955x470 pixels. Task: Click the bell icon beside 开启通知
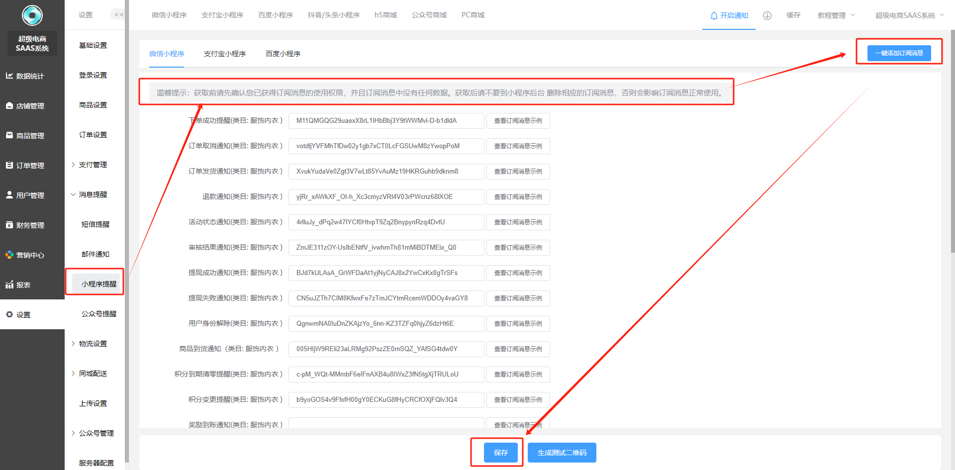click(714, 15)
